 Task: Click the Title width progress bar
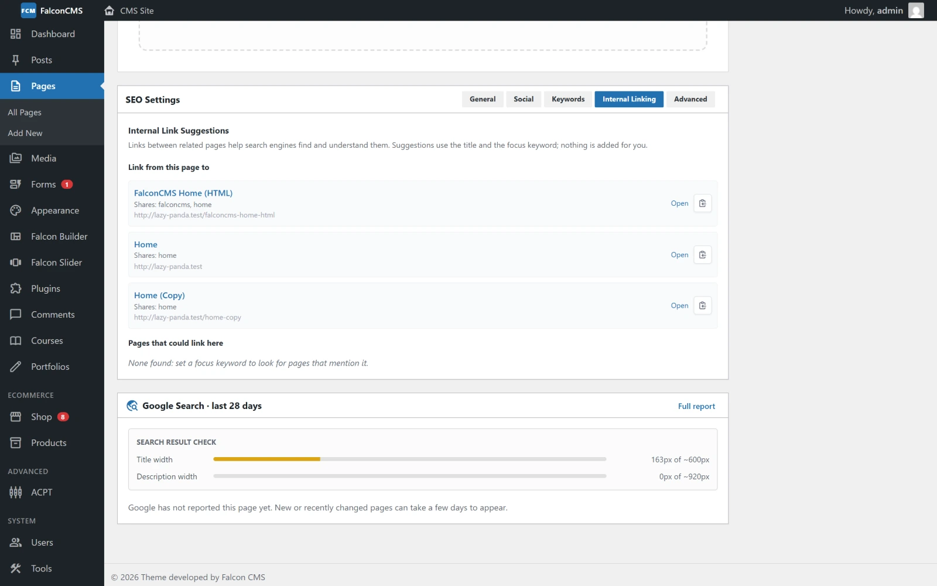point(410,459)
